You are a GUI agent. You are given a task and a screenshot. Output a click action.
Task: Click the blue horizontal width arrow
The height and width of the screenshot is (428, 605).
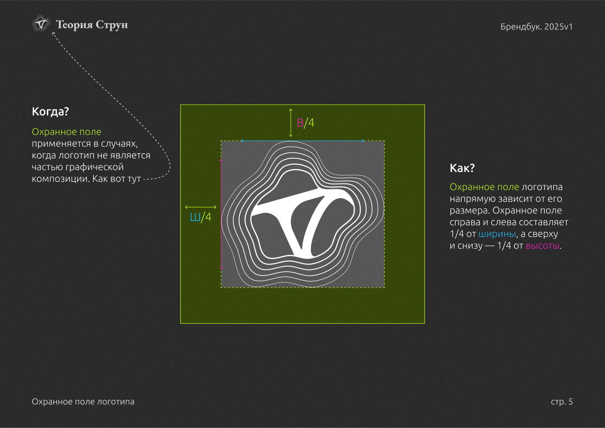302,141
